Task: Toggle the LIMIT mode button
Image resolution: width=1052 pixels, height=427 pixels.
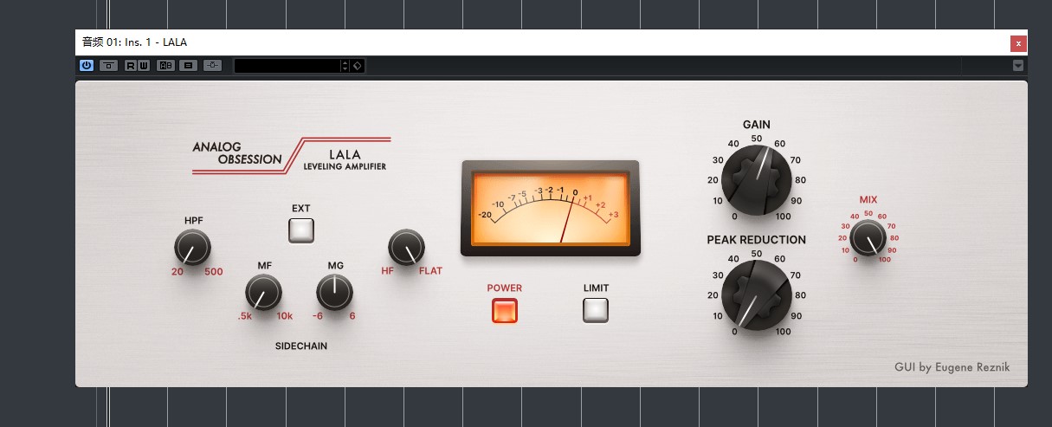Action: [596, 310]
